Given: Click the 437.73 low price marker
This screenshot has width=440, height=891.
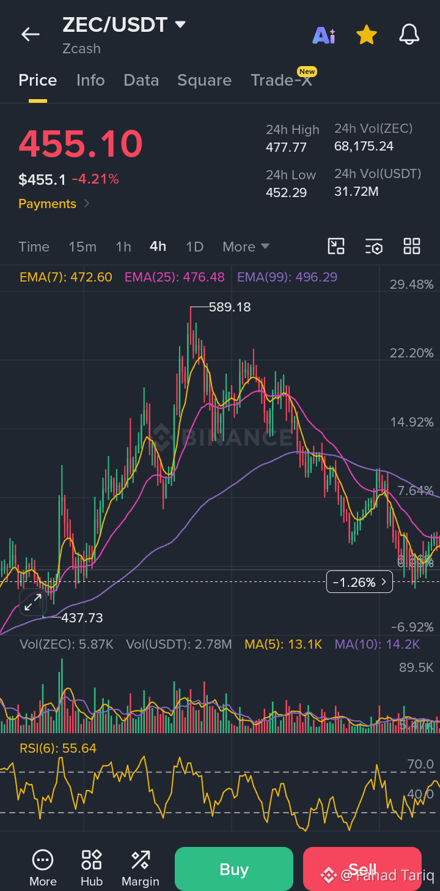Looking at the screenshot, I should click(82, 618).
